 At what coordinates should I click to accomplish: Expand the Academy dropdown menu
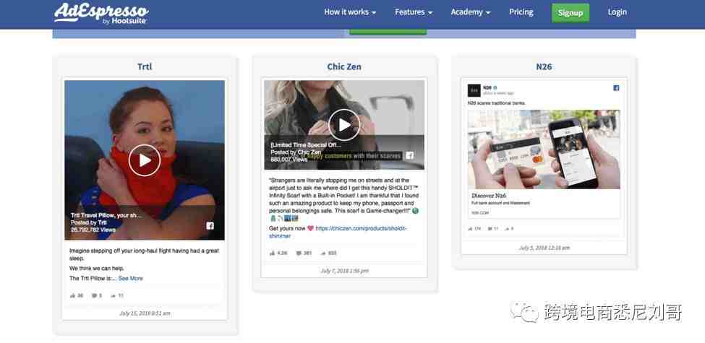coord(471,12)
